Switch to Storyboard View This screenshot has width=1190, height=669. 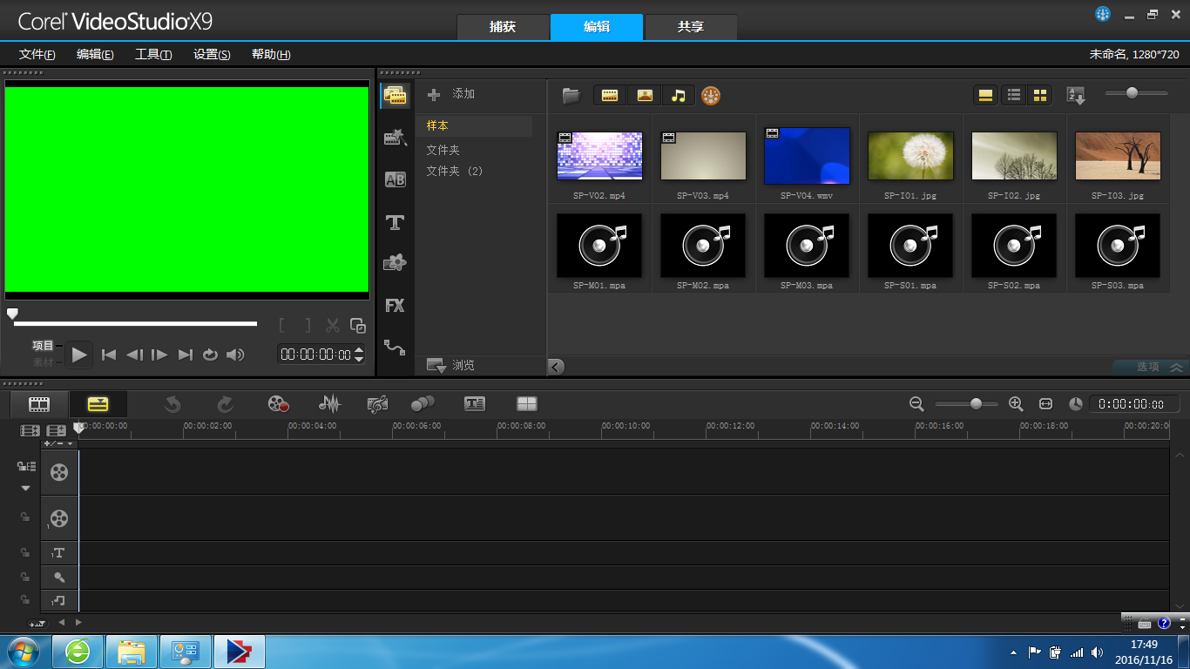[39, 403]
